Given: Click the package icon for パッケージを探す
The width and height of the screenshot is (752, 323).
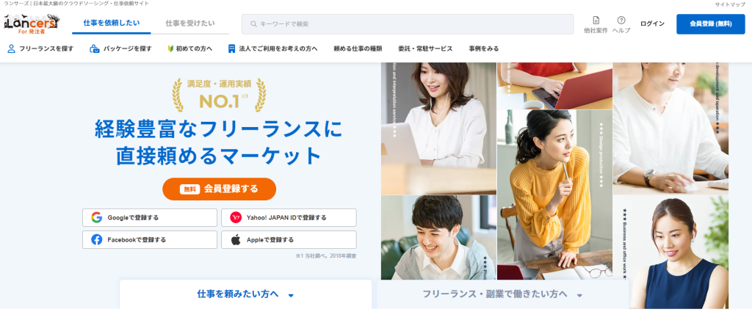Looking at the screenshot, I should (x=95, y=48).
